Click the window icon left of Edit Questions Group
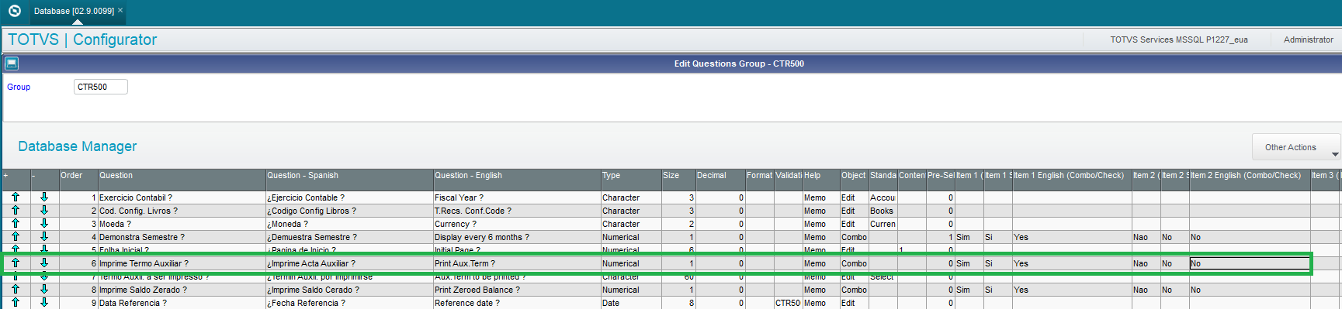 [x=12, y=64]
